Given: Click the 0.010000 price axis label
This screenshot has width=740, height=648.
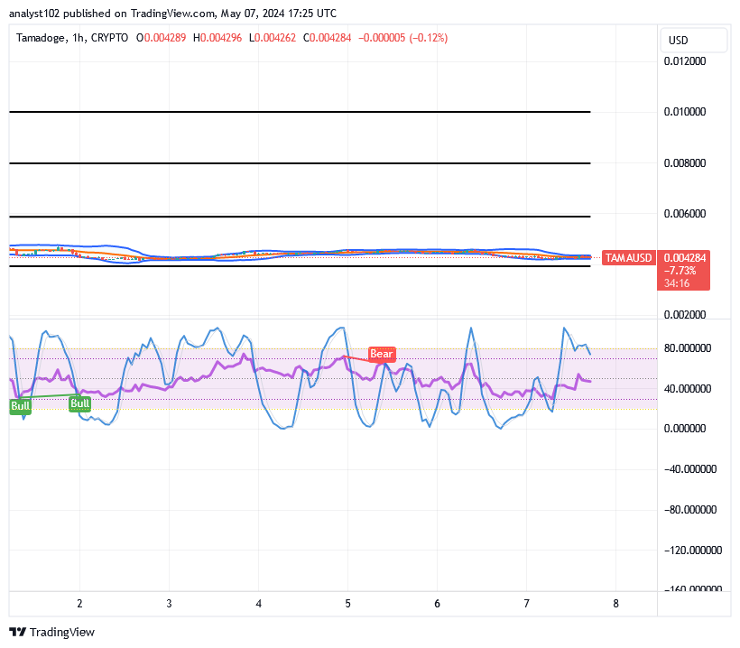Looking at the screenshot, I should click(685, 112).
